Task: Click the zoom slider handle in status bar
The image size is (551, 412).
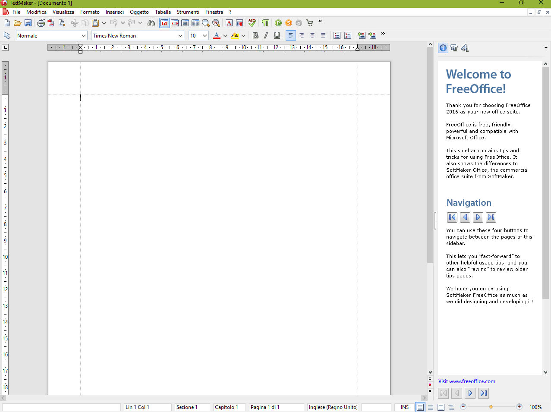Action: [491, 407]
